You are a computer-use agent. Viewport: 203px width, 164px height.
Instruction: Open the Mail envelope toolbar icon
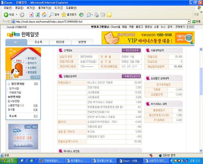pyautogui.click(x=89, y=15)
